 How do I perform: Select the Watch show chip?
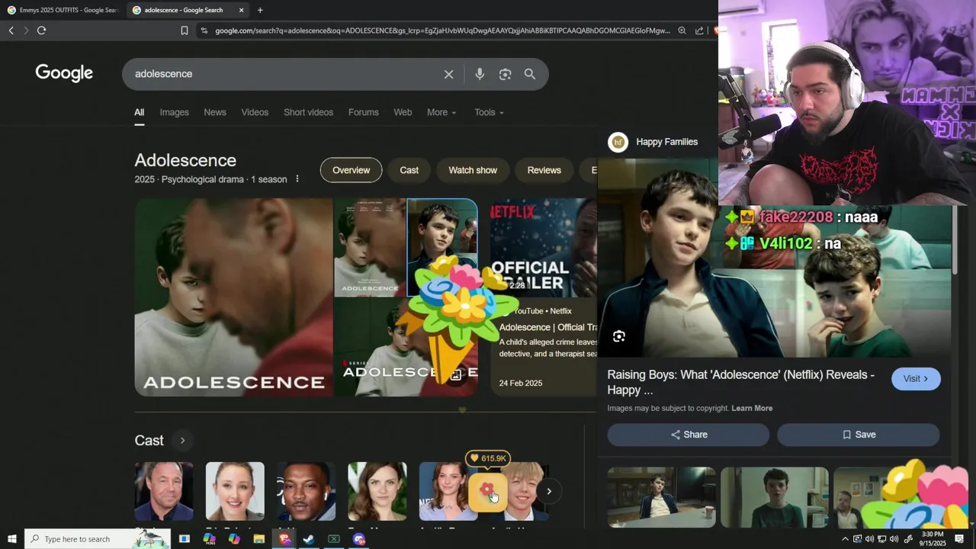click(x=473, y=170)
